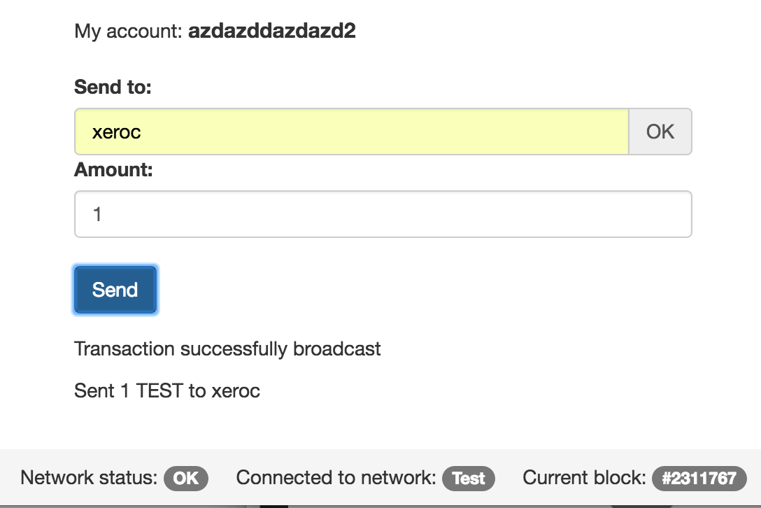Select account name azdazddazdazd2
This screenshot has height=508, width=761.
271,31
